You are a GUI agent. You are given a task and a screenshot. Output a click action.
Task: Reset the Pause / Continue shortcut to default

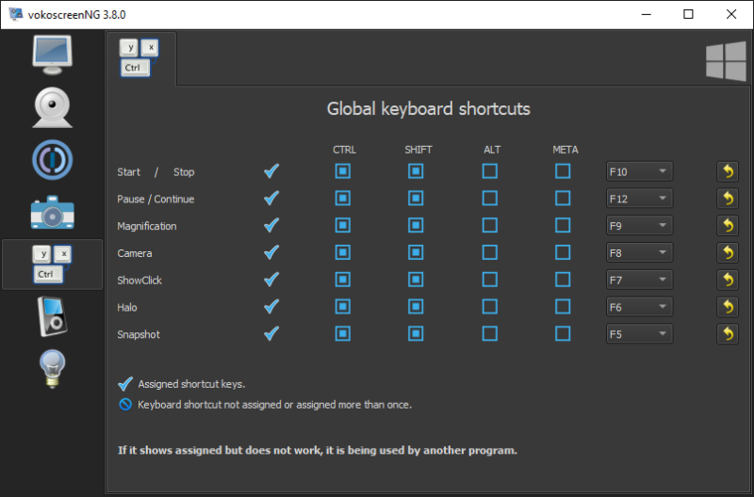coord(728,199)
